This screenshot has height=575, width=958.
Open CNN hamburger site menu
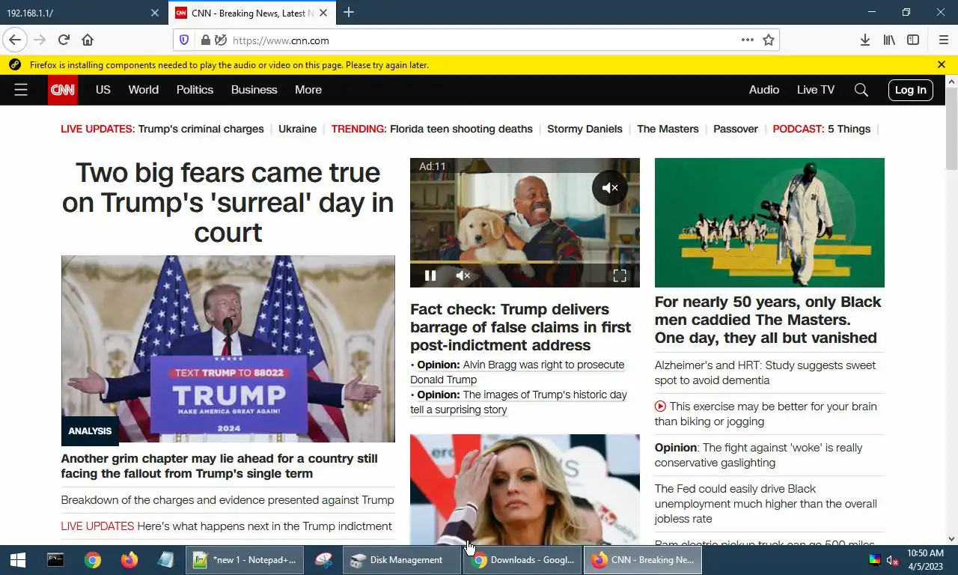[x=21, y=90]
